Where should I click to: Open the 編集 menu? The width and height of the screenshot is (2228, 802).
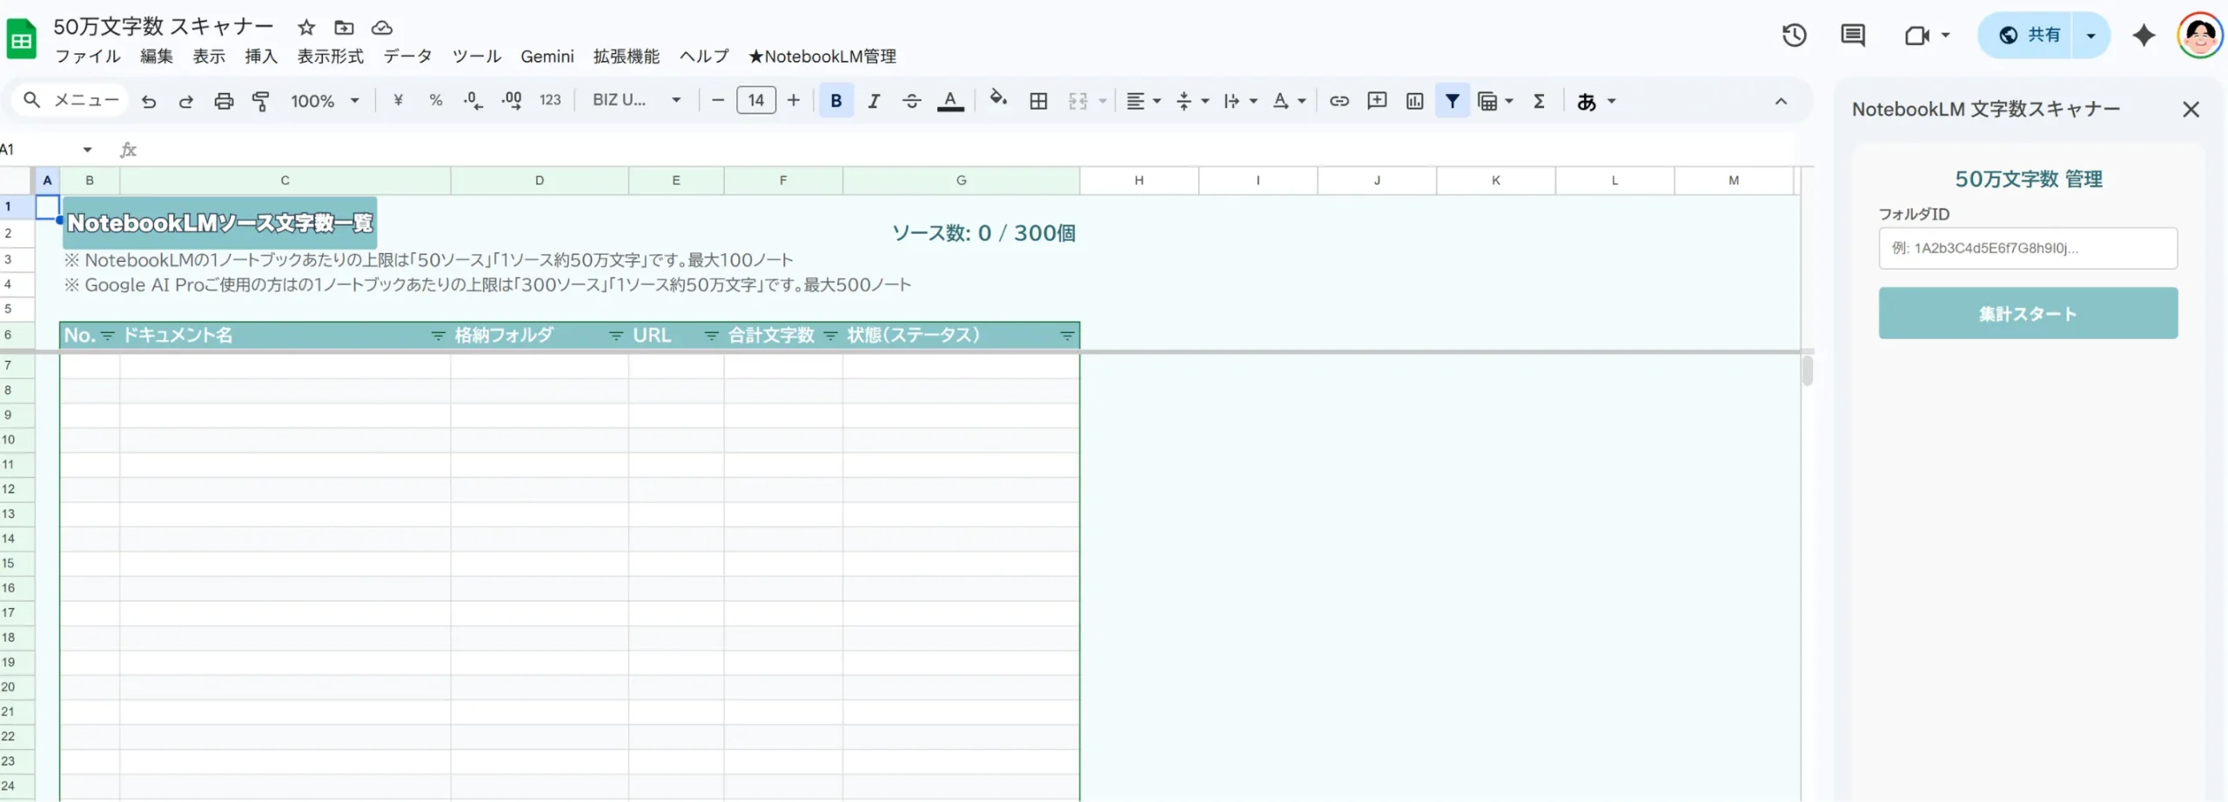tap(157, 57)
